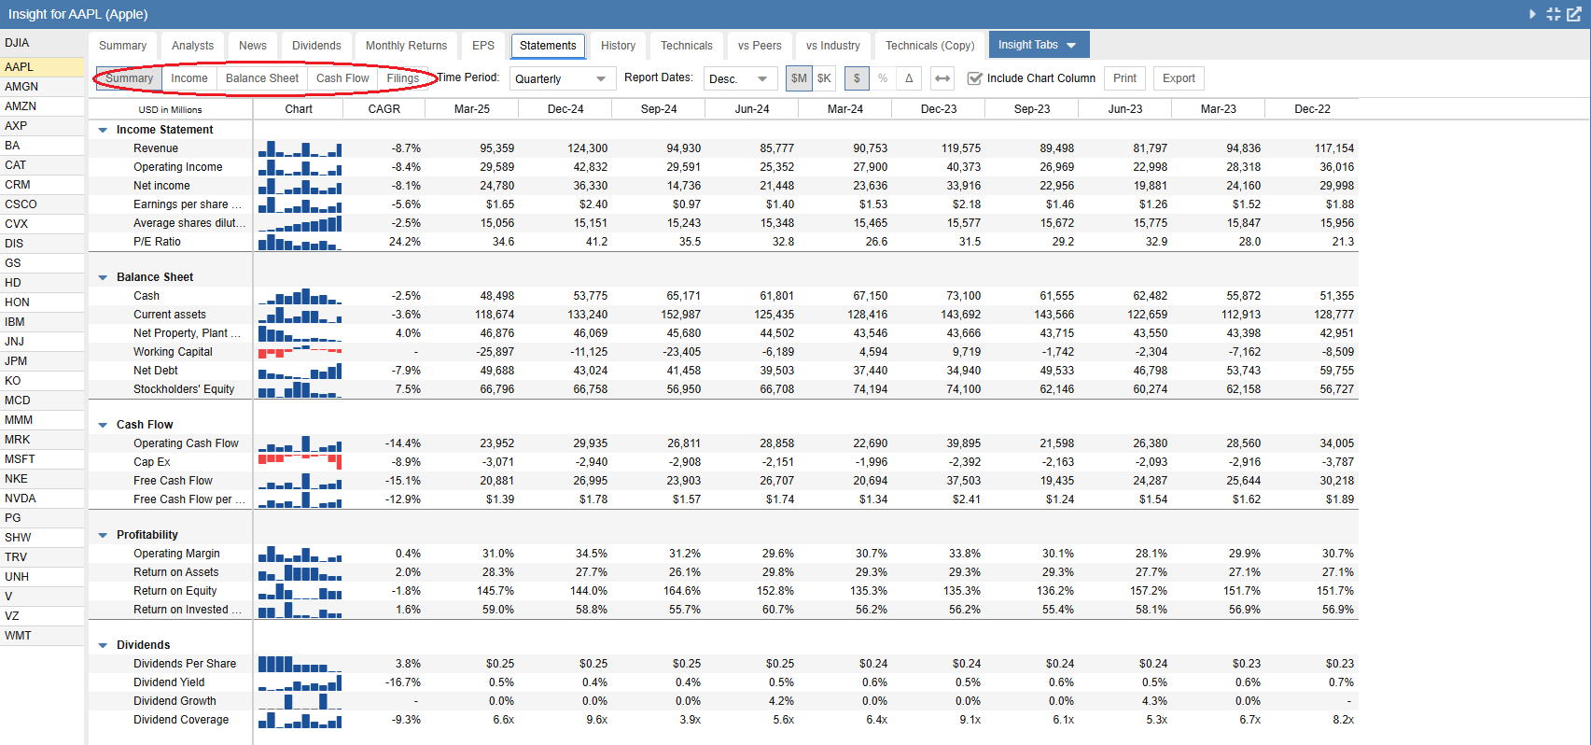Go to the vs Peers tab
The width and height of the screenshot is (1591, 745).
pyautogui.click(x=760, y=46)
